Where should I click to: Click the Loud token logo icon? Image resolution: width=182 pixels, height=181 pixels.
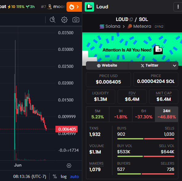coord(89,7)
